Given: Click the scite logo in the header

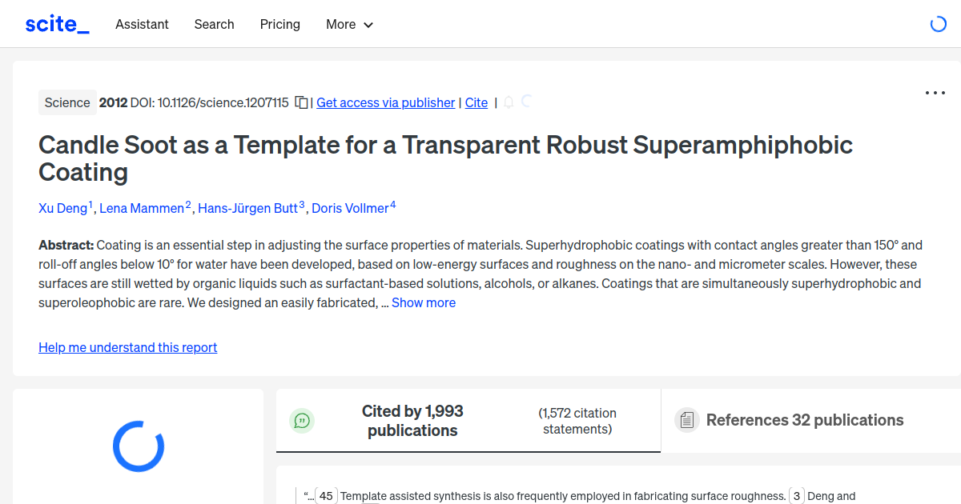Looking at the screenshot, I should pyautogui.click(x=56, y=24).
